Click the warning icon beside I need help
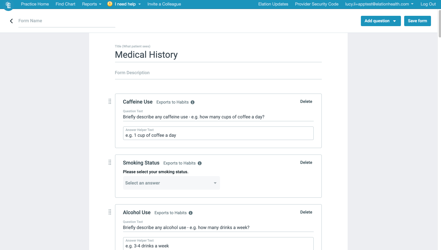The height and width of the screenshot is (250, 441). pos(109,4)
